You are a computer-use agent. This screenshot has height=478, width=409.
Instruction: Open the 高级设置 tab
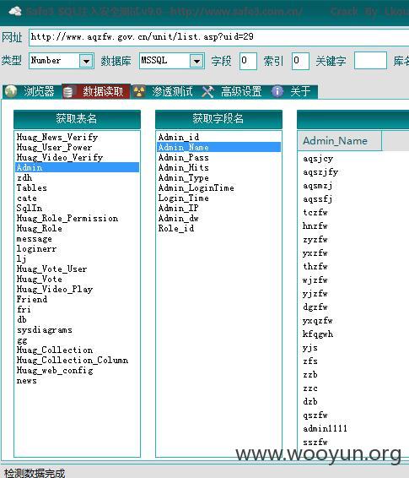(241, 92)
